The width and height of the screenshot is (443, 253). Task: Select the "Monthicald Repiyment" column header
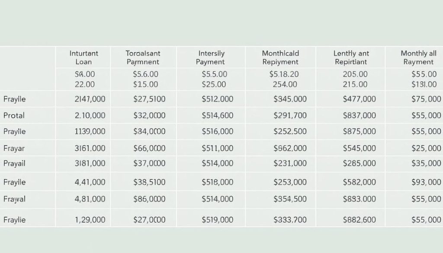(x=280, y=58)
